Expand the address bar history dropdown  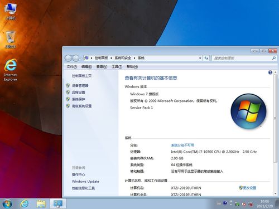(200, 58)
